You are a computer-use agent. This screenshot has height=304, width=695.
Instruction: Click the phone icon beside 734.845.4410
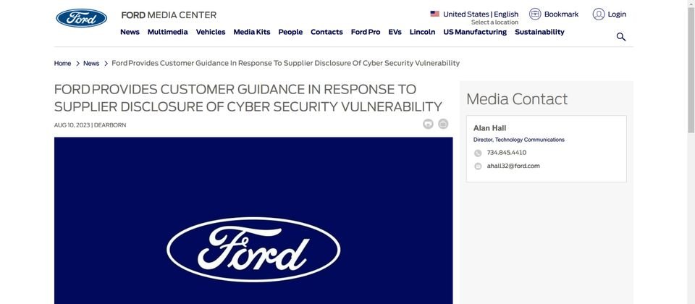pos(478,153)
